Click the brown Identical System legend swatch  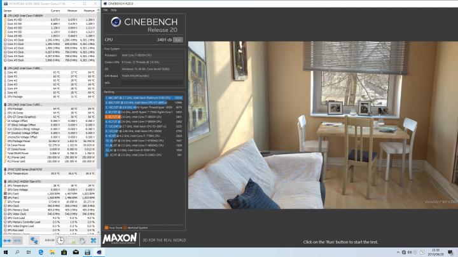click(125, 228)
